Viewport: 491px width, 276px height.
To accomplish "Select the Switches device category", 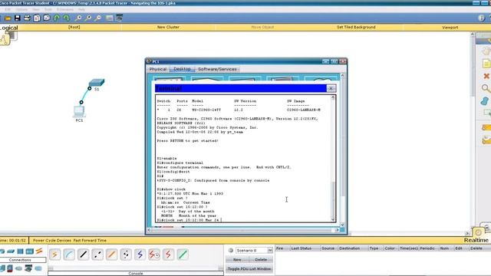I will pos(11,251).
